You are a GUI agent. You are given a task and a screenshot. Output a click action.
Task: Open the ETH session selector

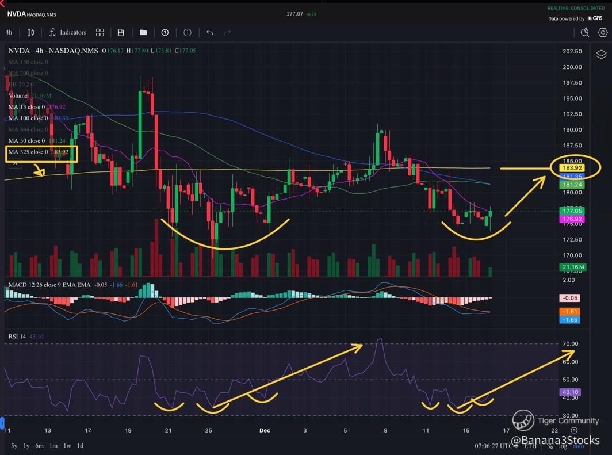coord(530,446)
